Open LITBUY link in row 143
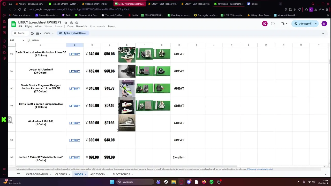Viewport: 331px width, 186px height. [x=74, y=54]
